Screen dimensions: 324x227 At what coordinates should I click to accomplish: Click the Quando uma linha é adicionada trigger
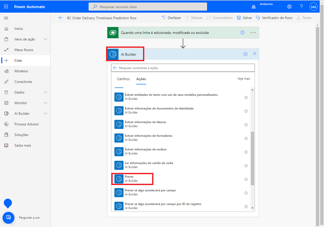click(183, 33)
